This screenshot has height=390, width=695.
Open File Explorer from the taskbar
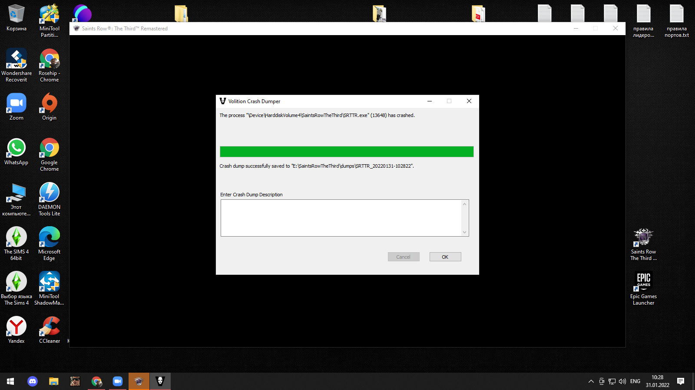53,381
